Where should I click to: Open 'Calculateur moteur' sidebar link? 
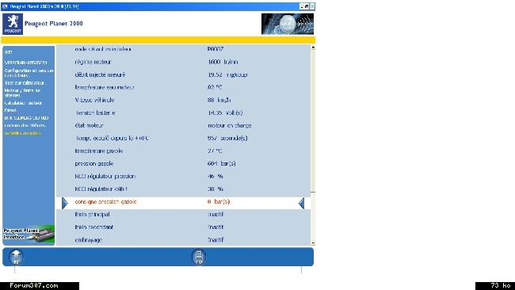[24, 103]
